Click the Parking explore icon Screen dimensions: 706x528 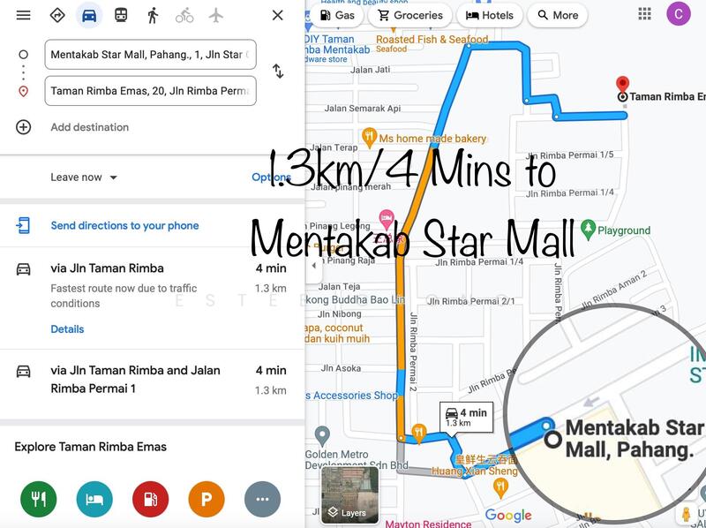(x=206, y=499)
